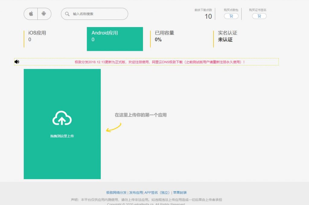Click the red announcement notice text
309x205 pixels.
point(160,62)
